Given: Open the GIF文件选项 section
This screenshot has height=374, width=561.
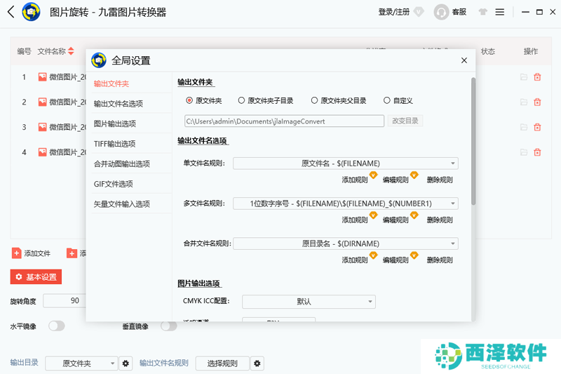Looking at the screenshot, I should [113, 184].
